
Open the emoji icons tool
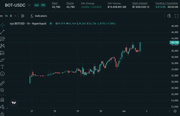2,74
